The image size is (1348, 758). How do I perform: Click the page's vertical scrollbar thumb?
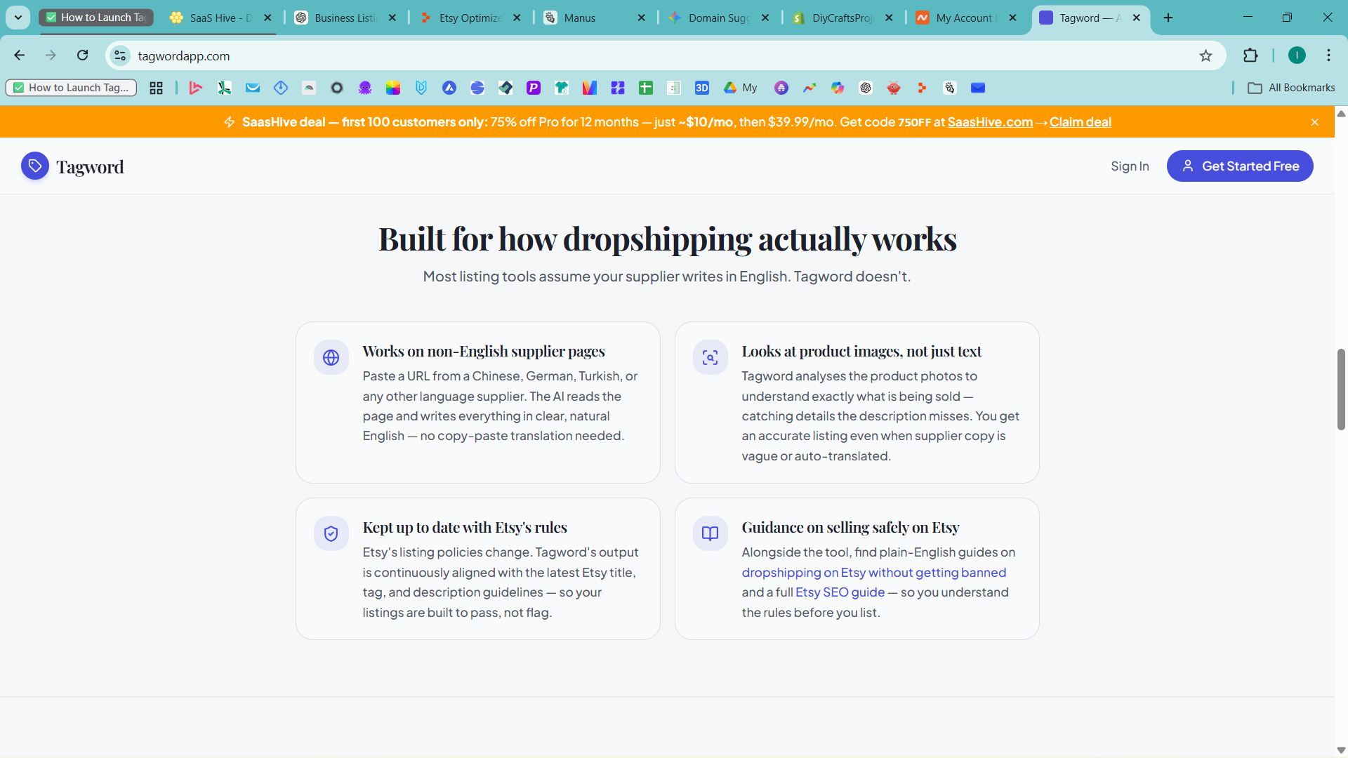click(x=1341, y=390)
